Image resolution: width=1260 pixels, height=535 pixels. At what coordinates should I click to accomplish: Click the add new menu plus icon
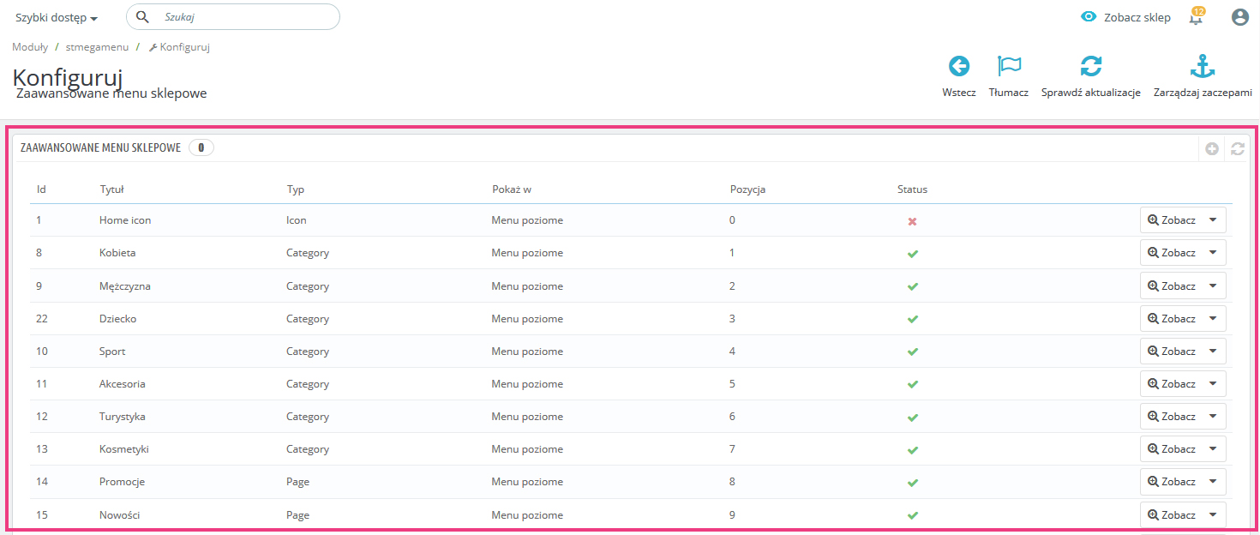point(1212,148)
